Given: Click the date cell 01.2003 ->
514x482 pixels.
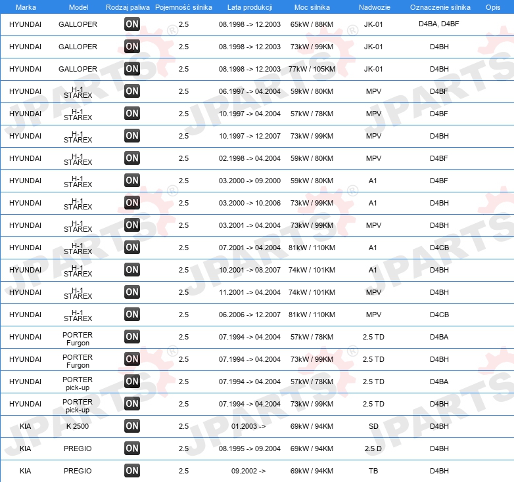Looking at the screenshot, I should pos(248,426).
